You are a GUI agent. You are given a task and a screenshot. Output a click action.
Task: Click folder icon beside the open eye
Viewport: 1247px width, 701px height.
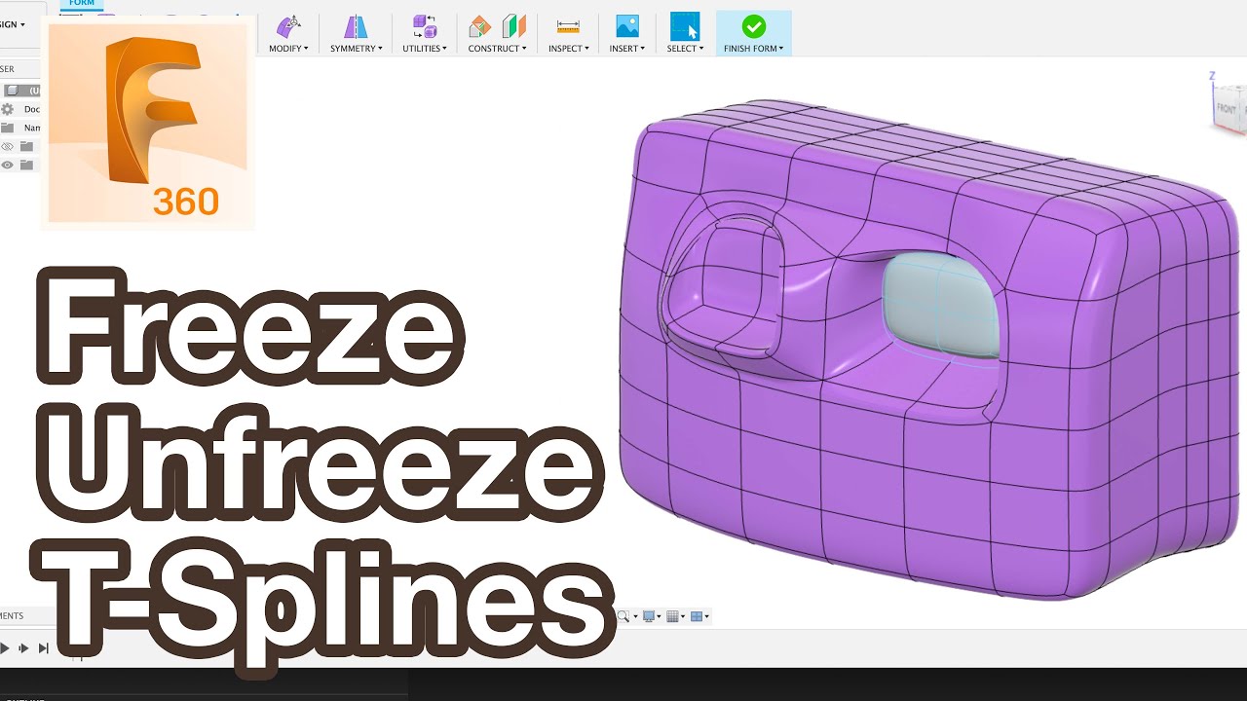[x=26, y=165]
